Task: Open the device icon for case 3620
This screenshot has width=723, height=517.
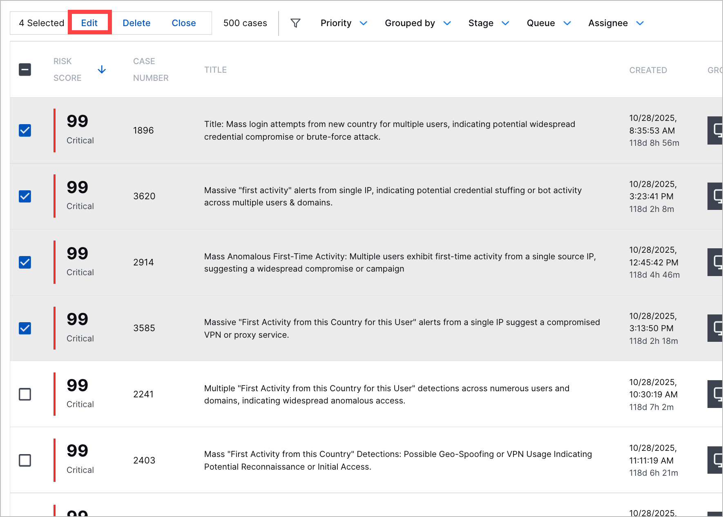Action: pos(716,196)
